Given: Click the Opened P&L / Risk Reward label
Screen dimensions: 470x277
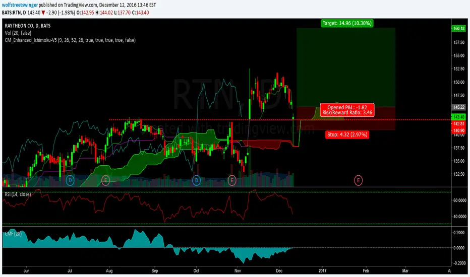Looking at the screenshot, I should pyautogui.click(x=347, y=110).
